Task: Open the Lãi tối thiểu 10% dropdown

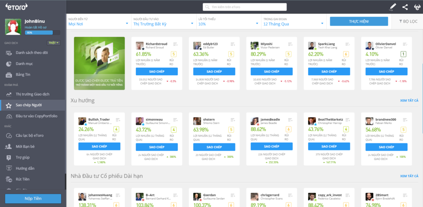Action: click(x=228, y=21)
